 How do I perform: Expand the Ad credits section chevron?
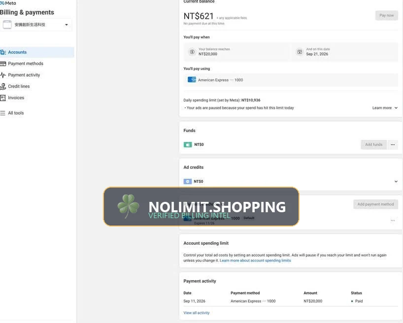click(x=396, y=181)
